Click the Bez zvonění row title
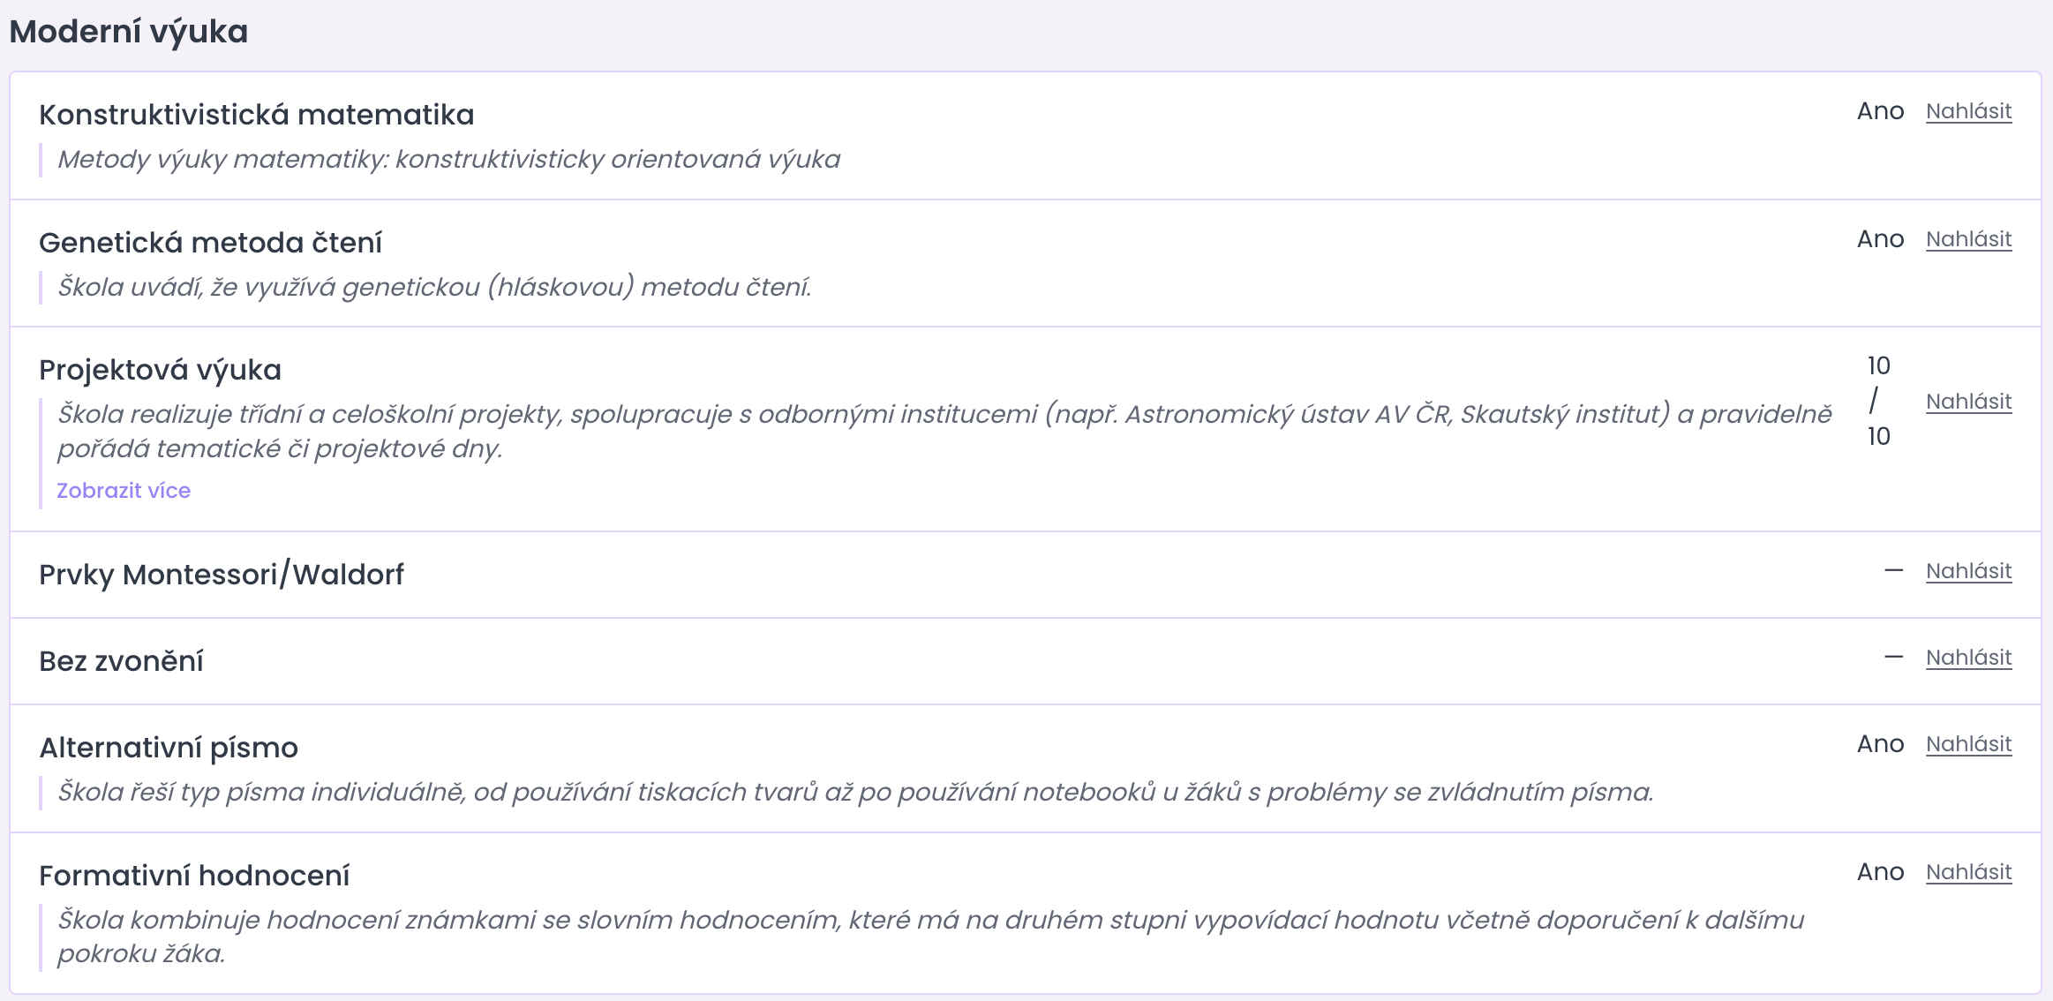This screenshot has height=1001, width=2053. [121, 661]
